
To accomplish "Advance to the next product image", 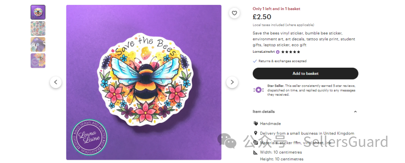I will pos(232,82).
